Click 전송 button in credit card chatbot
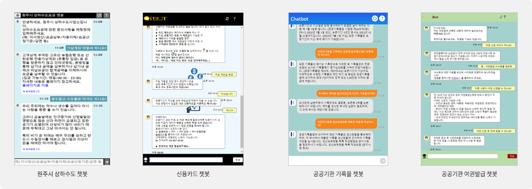Image resolution: width=532 pixels, height=189 pixels. [238, 160]
